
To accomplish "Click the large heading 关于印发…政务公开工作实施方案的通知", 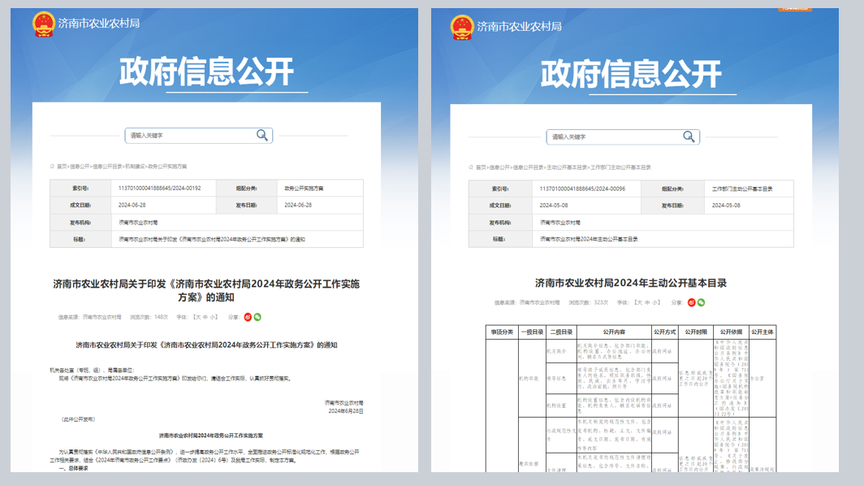I will (x=206, y=290).
